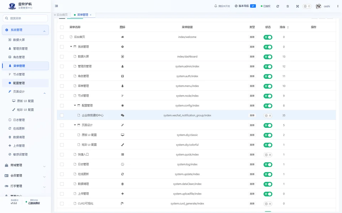This screenshot has width=342, height=213.
Task: Click the WeChat icon in 企业微信通知中心 row
Action: pyautogui.click(x=123, y=115)
